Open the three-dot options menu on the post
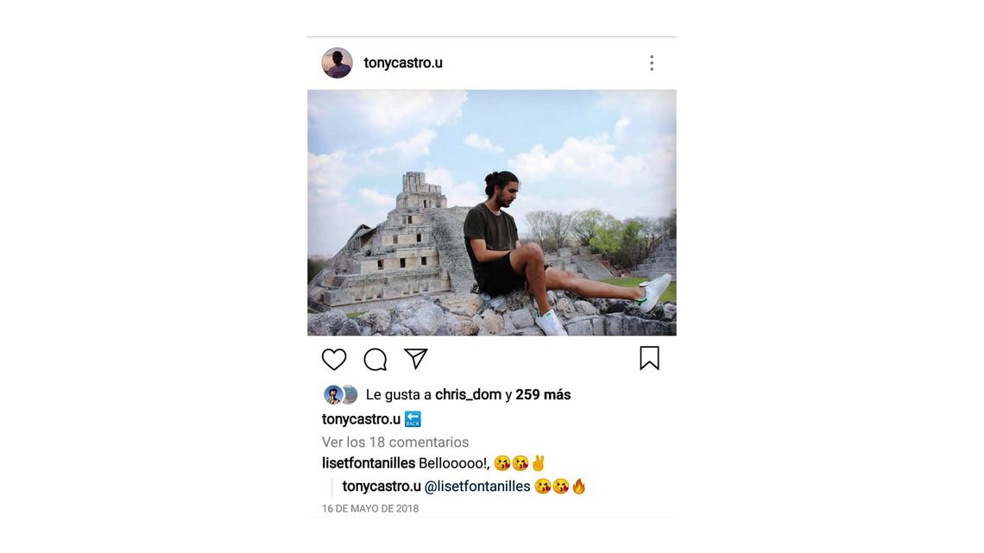 click(651, 61)
